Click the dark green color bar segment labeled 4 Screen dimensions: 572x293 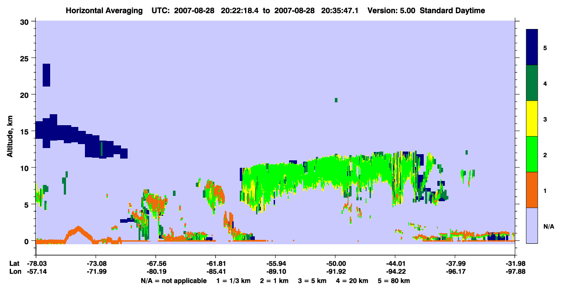[x=532, y=83]
